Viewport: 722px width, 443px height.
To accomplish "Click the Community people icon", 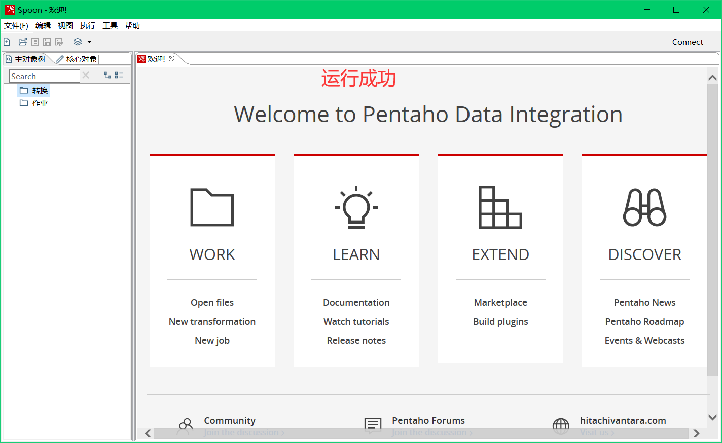I will coord(186,426).
